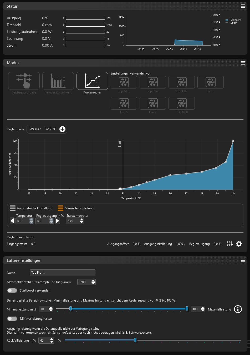Add a Reglerquelle with plus icon

62,129
